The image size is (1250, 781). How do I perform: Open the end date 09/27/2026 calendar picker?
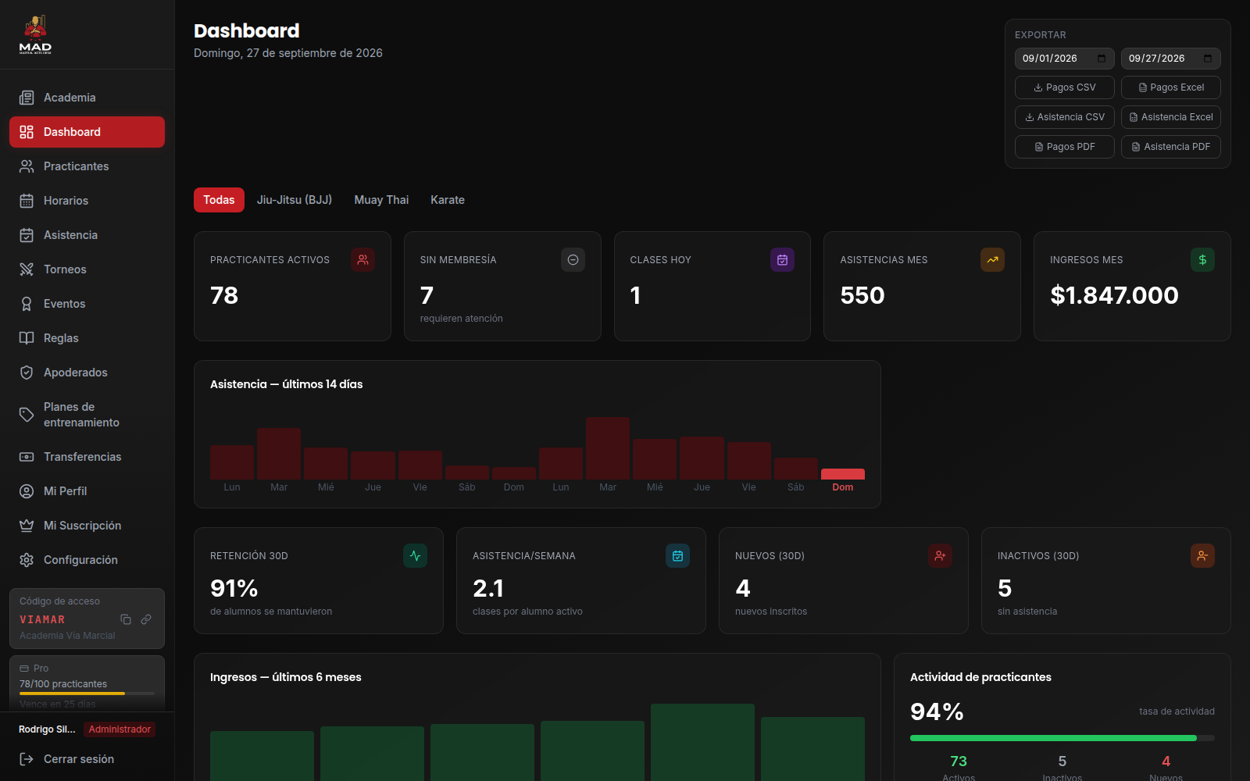point(1208,59)
